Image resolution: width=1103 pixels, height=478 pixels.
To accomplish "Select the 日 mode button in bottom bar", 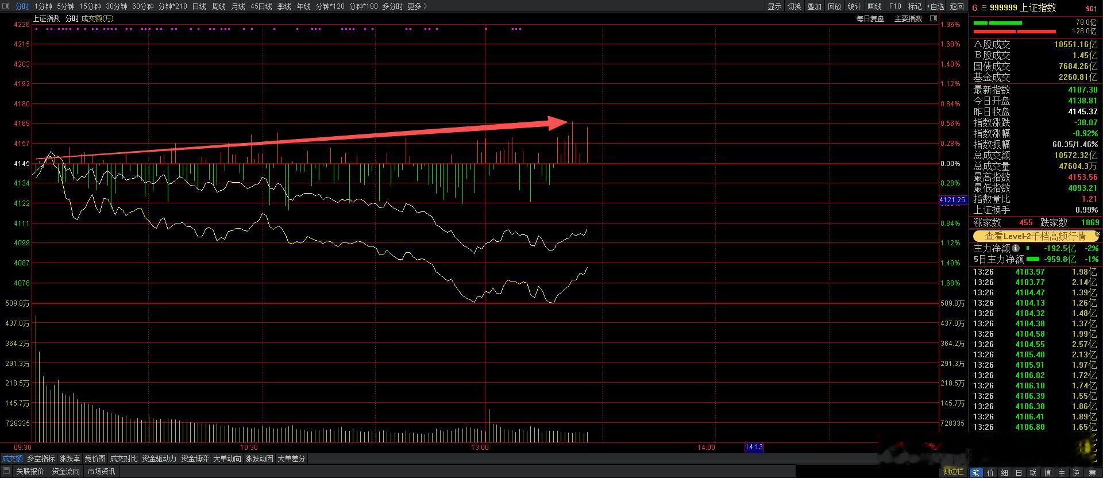I will pyautogui.click(x=1019, y=473).
